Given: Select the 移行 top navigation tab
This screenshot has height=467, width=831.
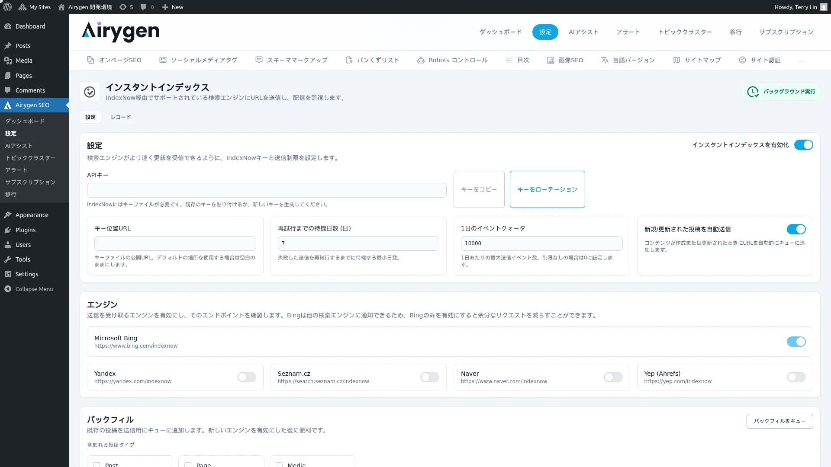Looking at the screenshot, I should point(735,32).
